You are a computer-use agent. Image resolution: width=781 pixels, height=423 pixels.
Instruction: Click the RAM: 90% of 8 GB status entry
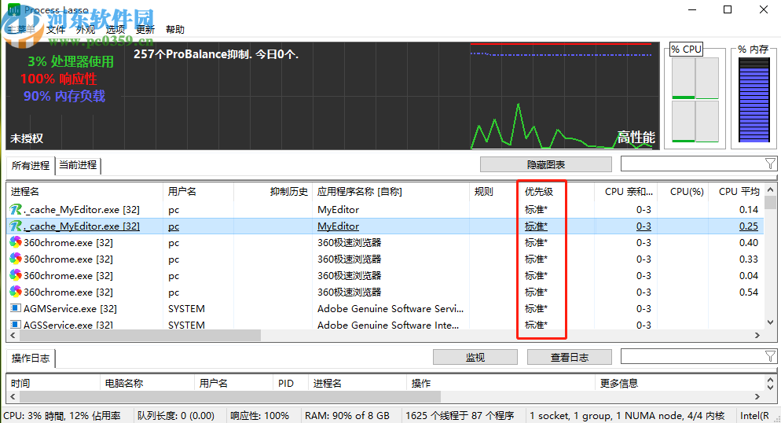pos(347,415)
